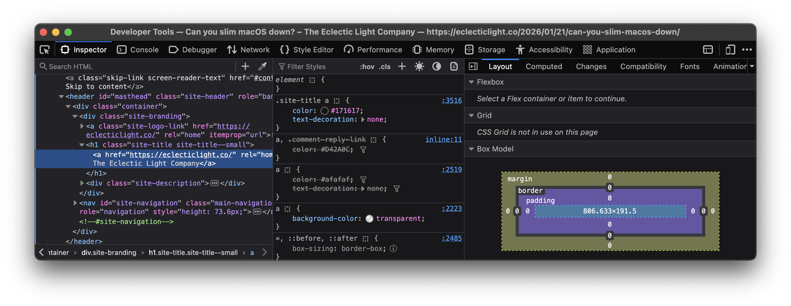Open the Debugger panel
Screen dimensions: 791x306
192,49
